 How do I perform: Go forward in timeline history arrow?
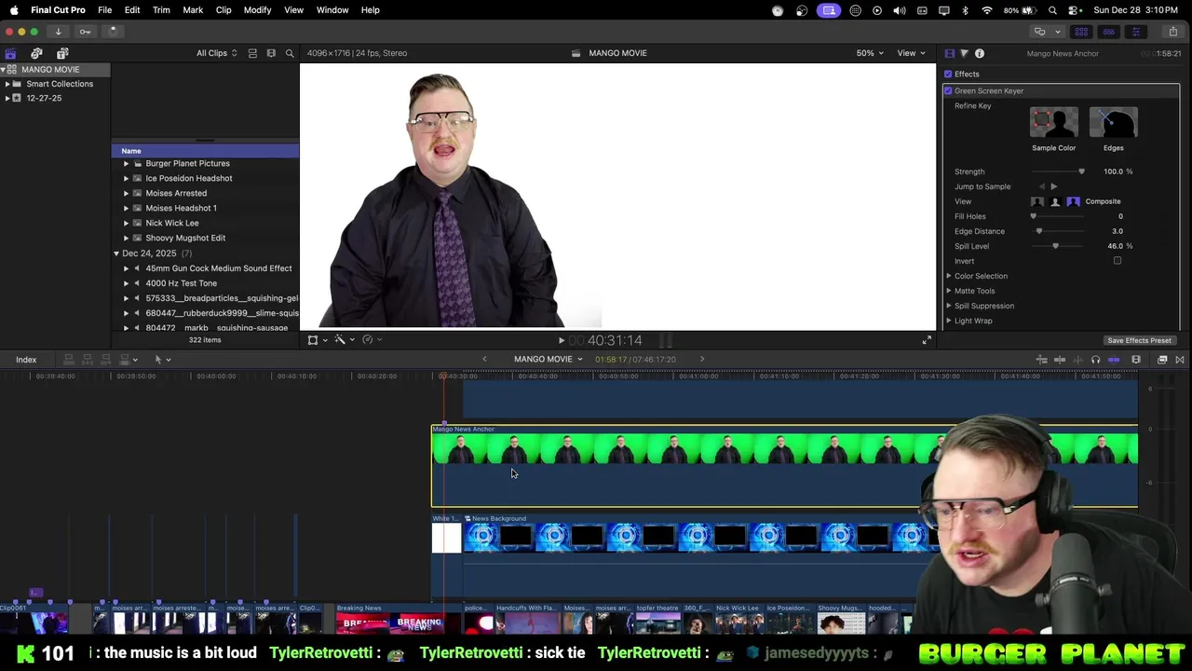tap(702, 360)
